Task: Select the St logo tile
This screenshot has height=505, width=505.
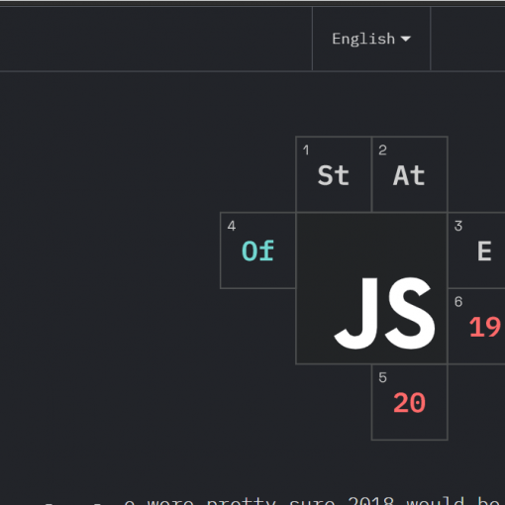Action: tap(334, 174)
